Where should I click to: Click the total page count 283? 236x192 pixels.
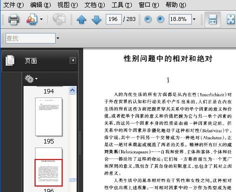(x=131, y=19)
